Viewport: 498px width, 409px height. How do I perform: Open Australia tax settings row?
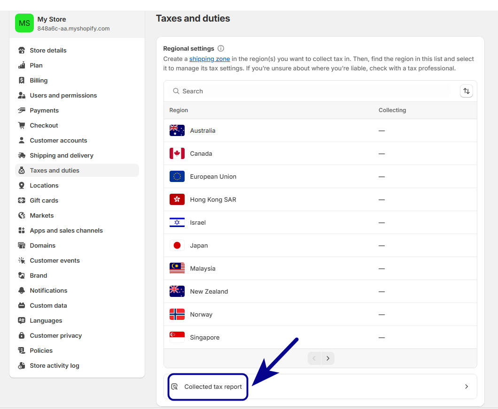[320, 130]
